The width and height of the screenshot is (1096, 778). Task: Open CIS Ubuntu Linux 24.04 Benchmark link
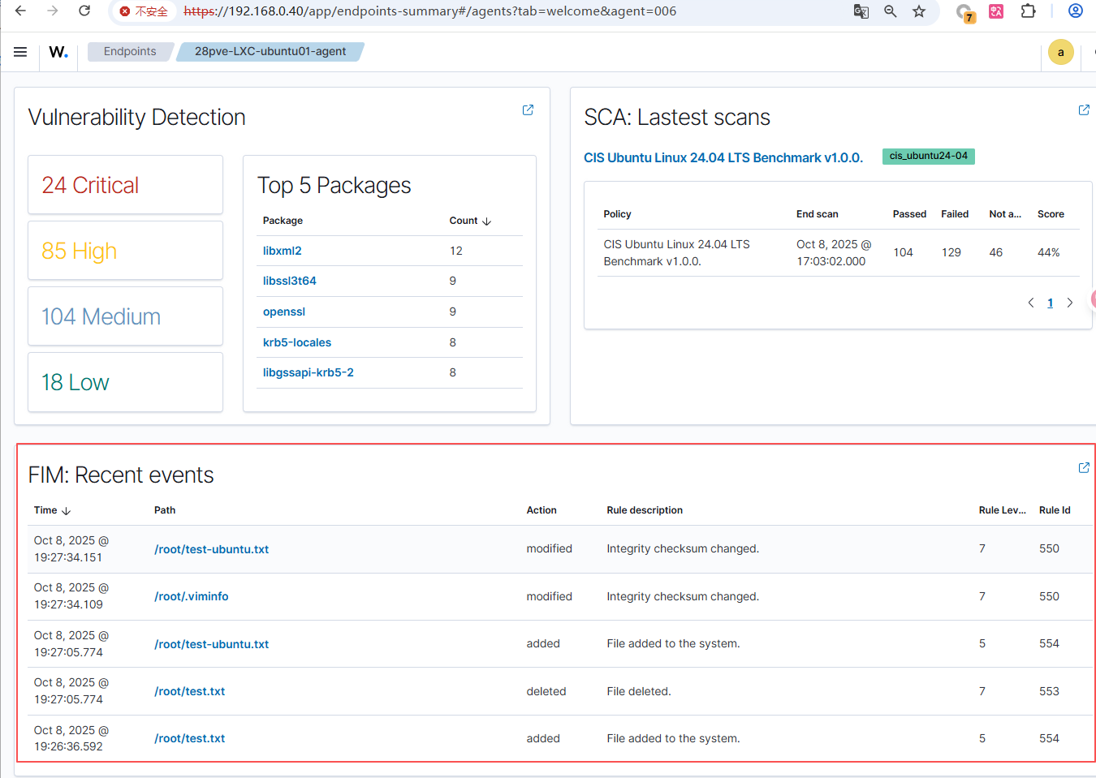pos(723,157)
